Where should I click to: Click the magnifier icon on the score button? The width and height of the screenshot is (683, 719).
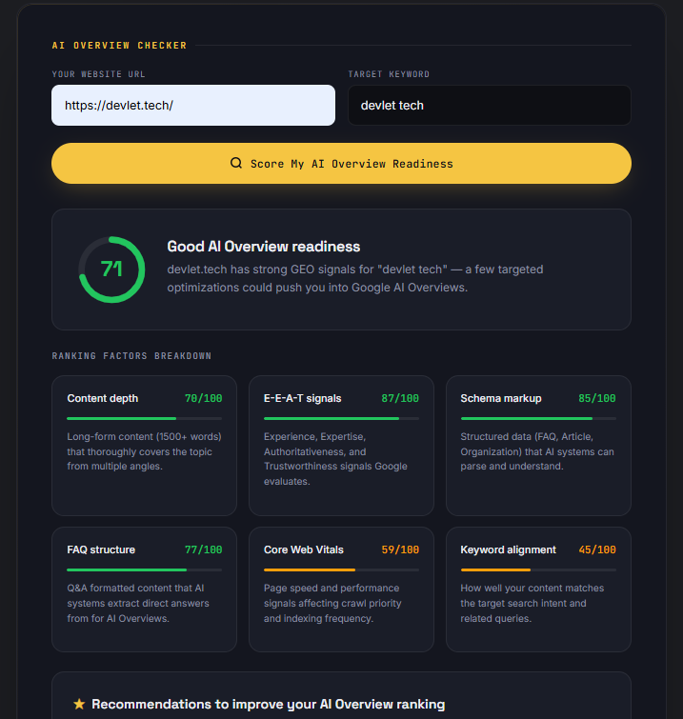(x=236, y=163)
